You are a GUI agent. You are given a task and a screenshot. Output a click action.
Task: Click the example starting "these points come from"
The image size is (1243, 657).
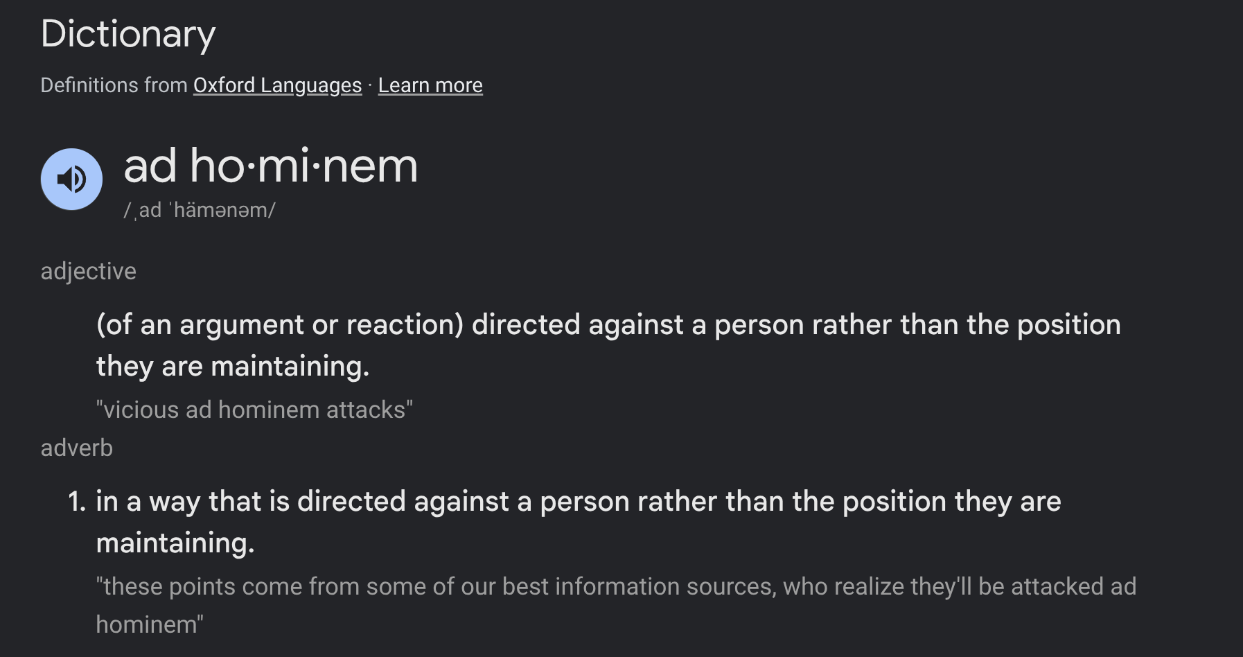[616, 605]
